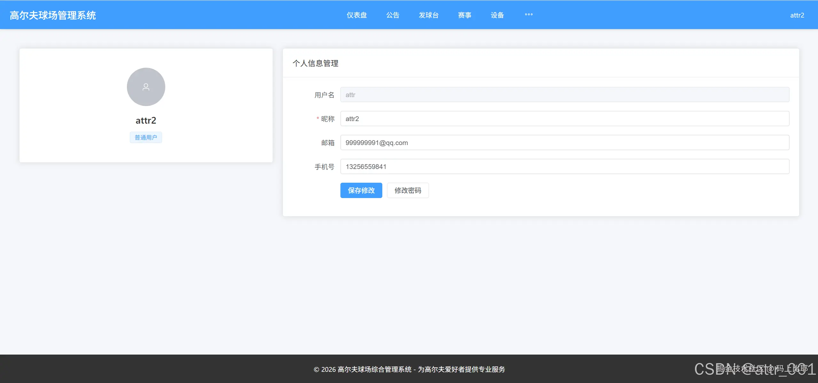Focus the 手机号 phone number input
This screenshot has height=383, width=818.
pyautogui.click(x=565, y=167)
